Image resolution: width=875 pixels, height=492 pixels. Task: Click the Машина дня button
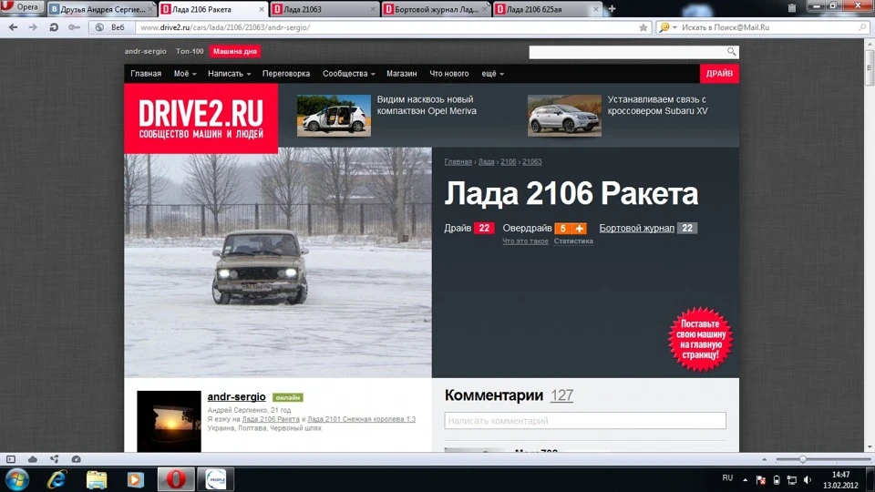(x=235, y=51)
